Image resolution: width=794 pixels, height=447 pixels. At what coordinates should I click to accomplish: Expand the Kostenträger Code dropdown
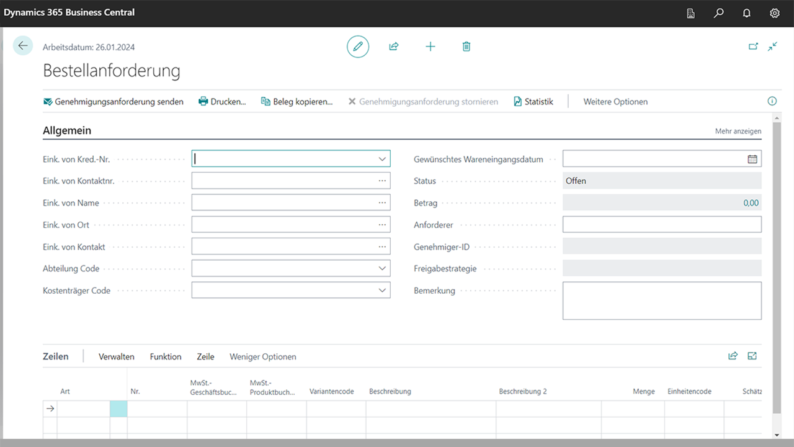coord(382,290)
